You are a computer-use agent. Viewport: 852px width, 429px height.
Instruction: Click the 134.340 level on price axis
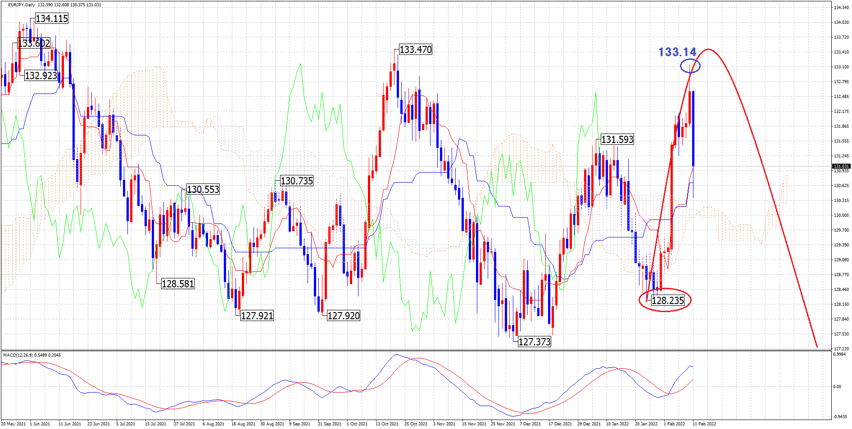841,8
